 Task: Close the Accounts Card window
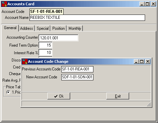pyautogui.click(x=153, y=4)
